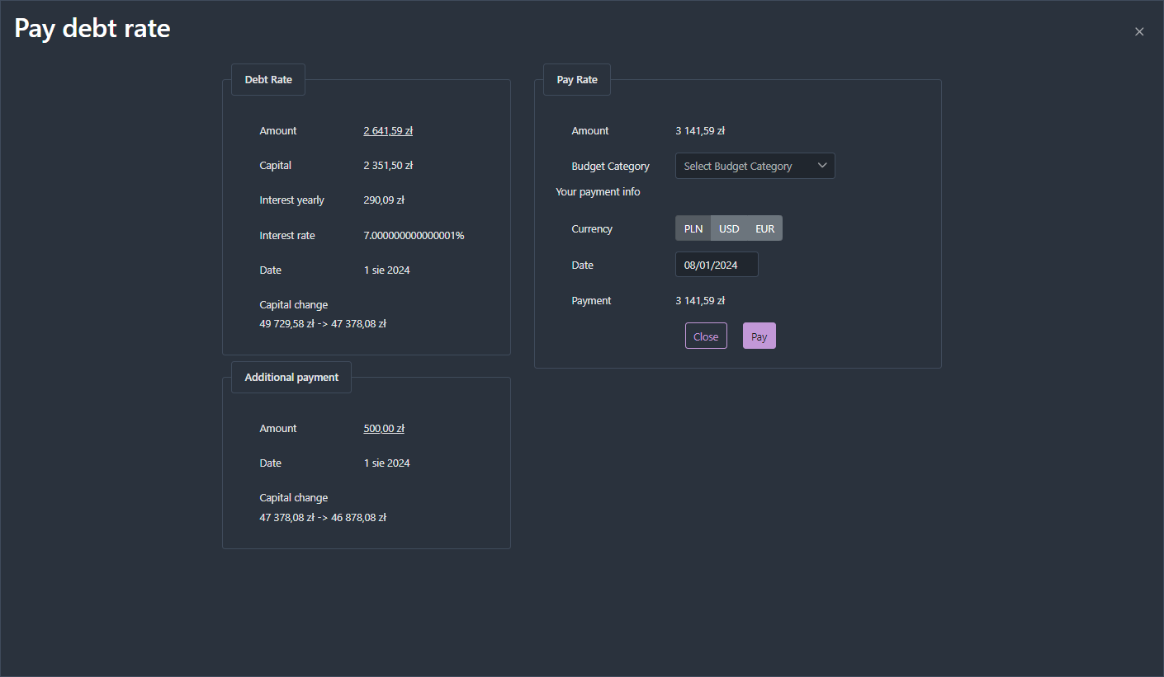The image size is (1164, 677).
Task: Click capital change 47 378,08 zł -> 46 878,08 zł
Action: (x=323, y=517)
